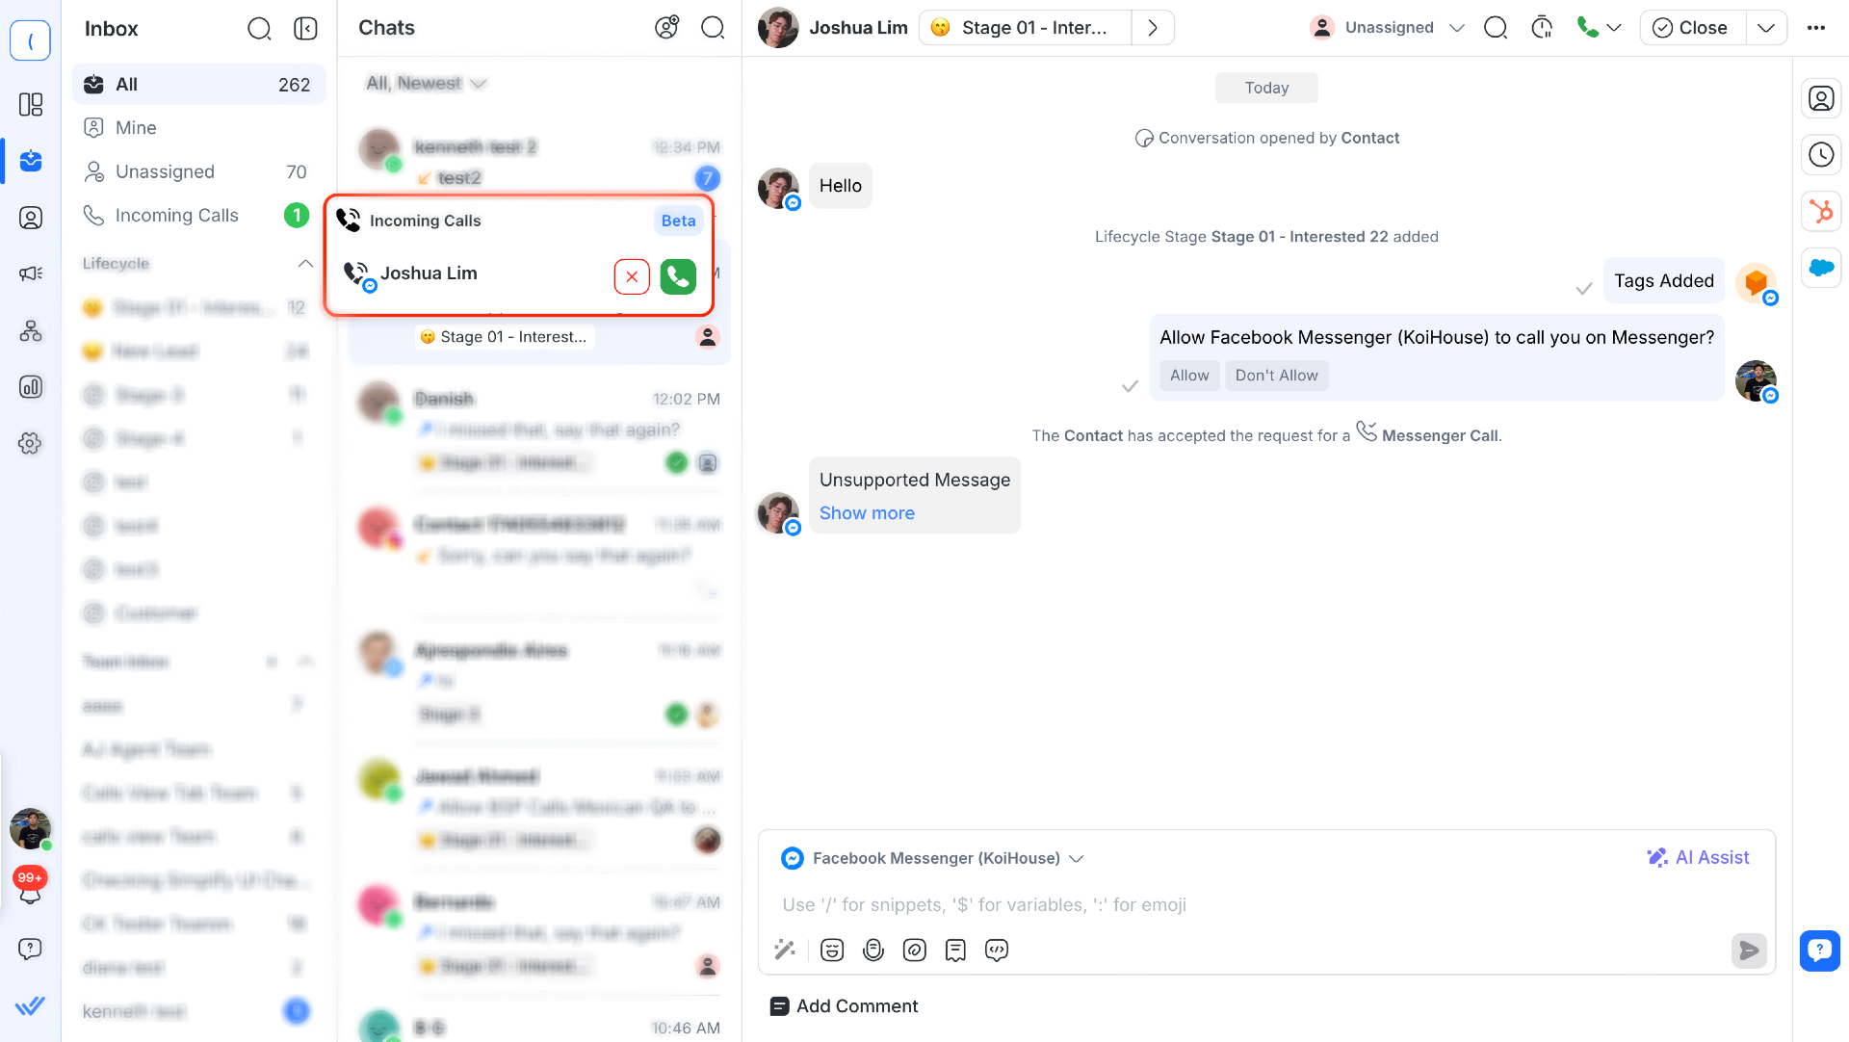Collapse the Lifecycle section
This screenshot has height=1042, width=1849.
click(x=305, y=263)
